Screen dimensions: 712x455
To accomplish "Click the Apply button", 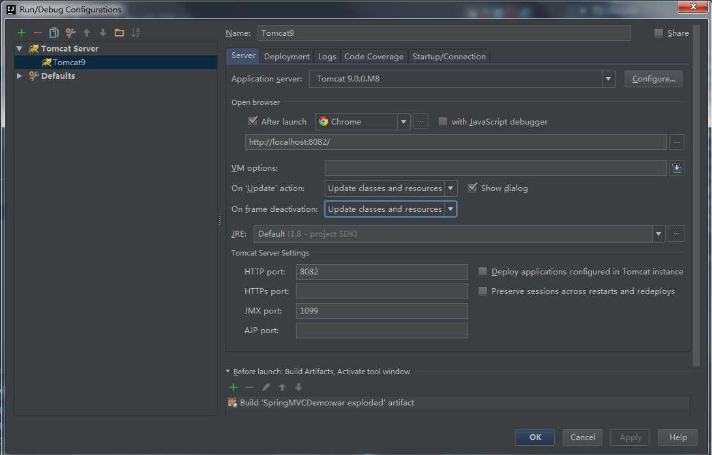I will click(630, 437).
